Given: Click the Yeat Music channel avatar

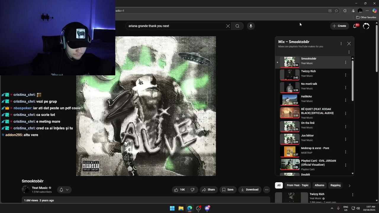Looking at the screenshot, I should coord(26,190).
